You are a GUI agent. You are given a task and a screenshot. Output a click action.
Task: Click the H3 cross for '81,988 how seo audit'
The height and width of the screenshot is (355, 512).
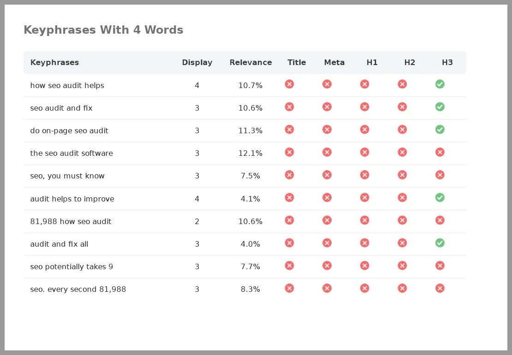(x=440, y=220)
